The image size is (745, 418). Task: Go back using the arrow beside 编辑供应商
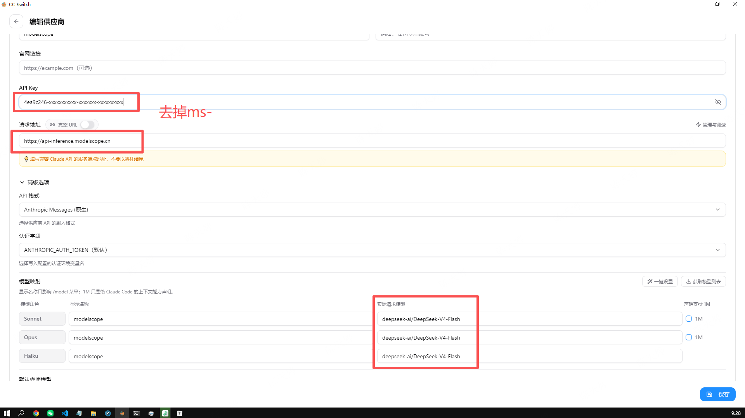pos(16,21)
